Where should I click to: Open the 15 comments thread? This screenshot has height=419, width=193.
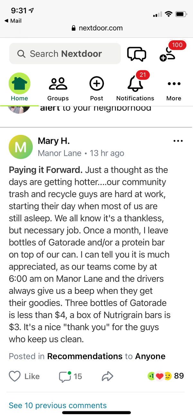coord(69,376)
